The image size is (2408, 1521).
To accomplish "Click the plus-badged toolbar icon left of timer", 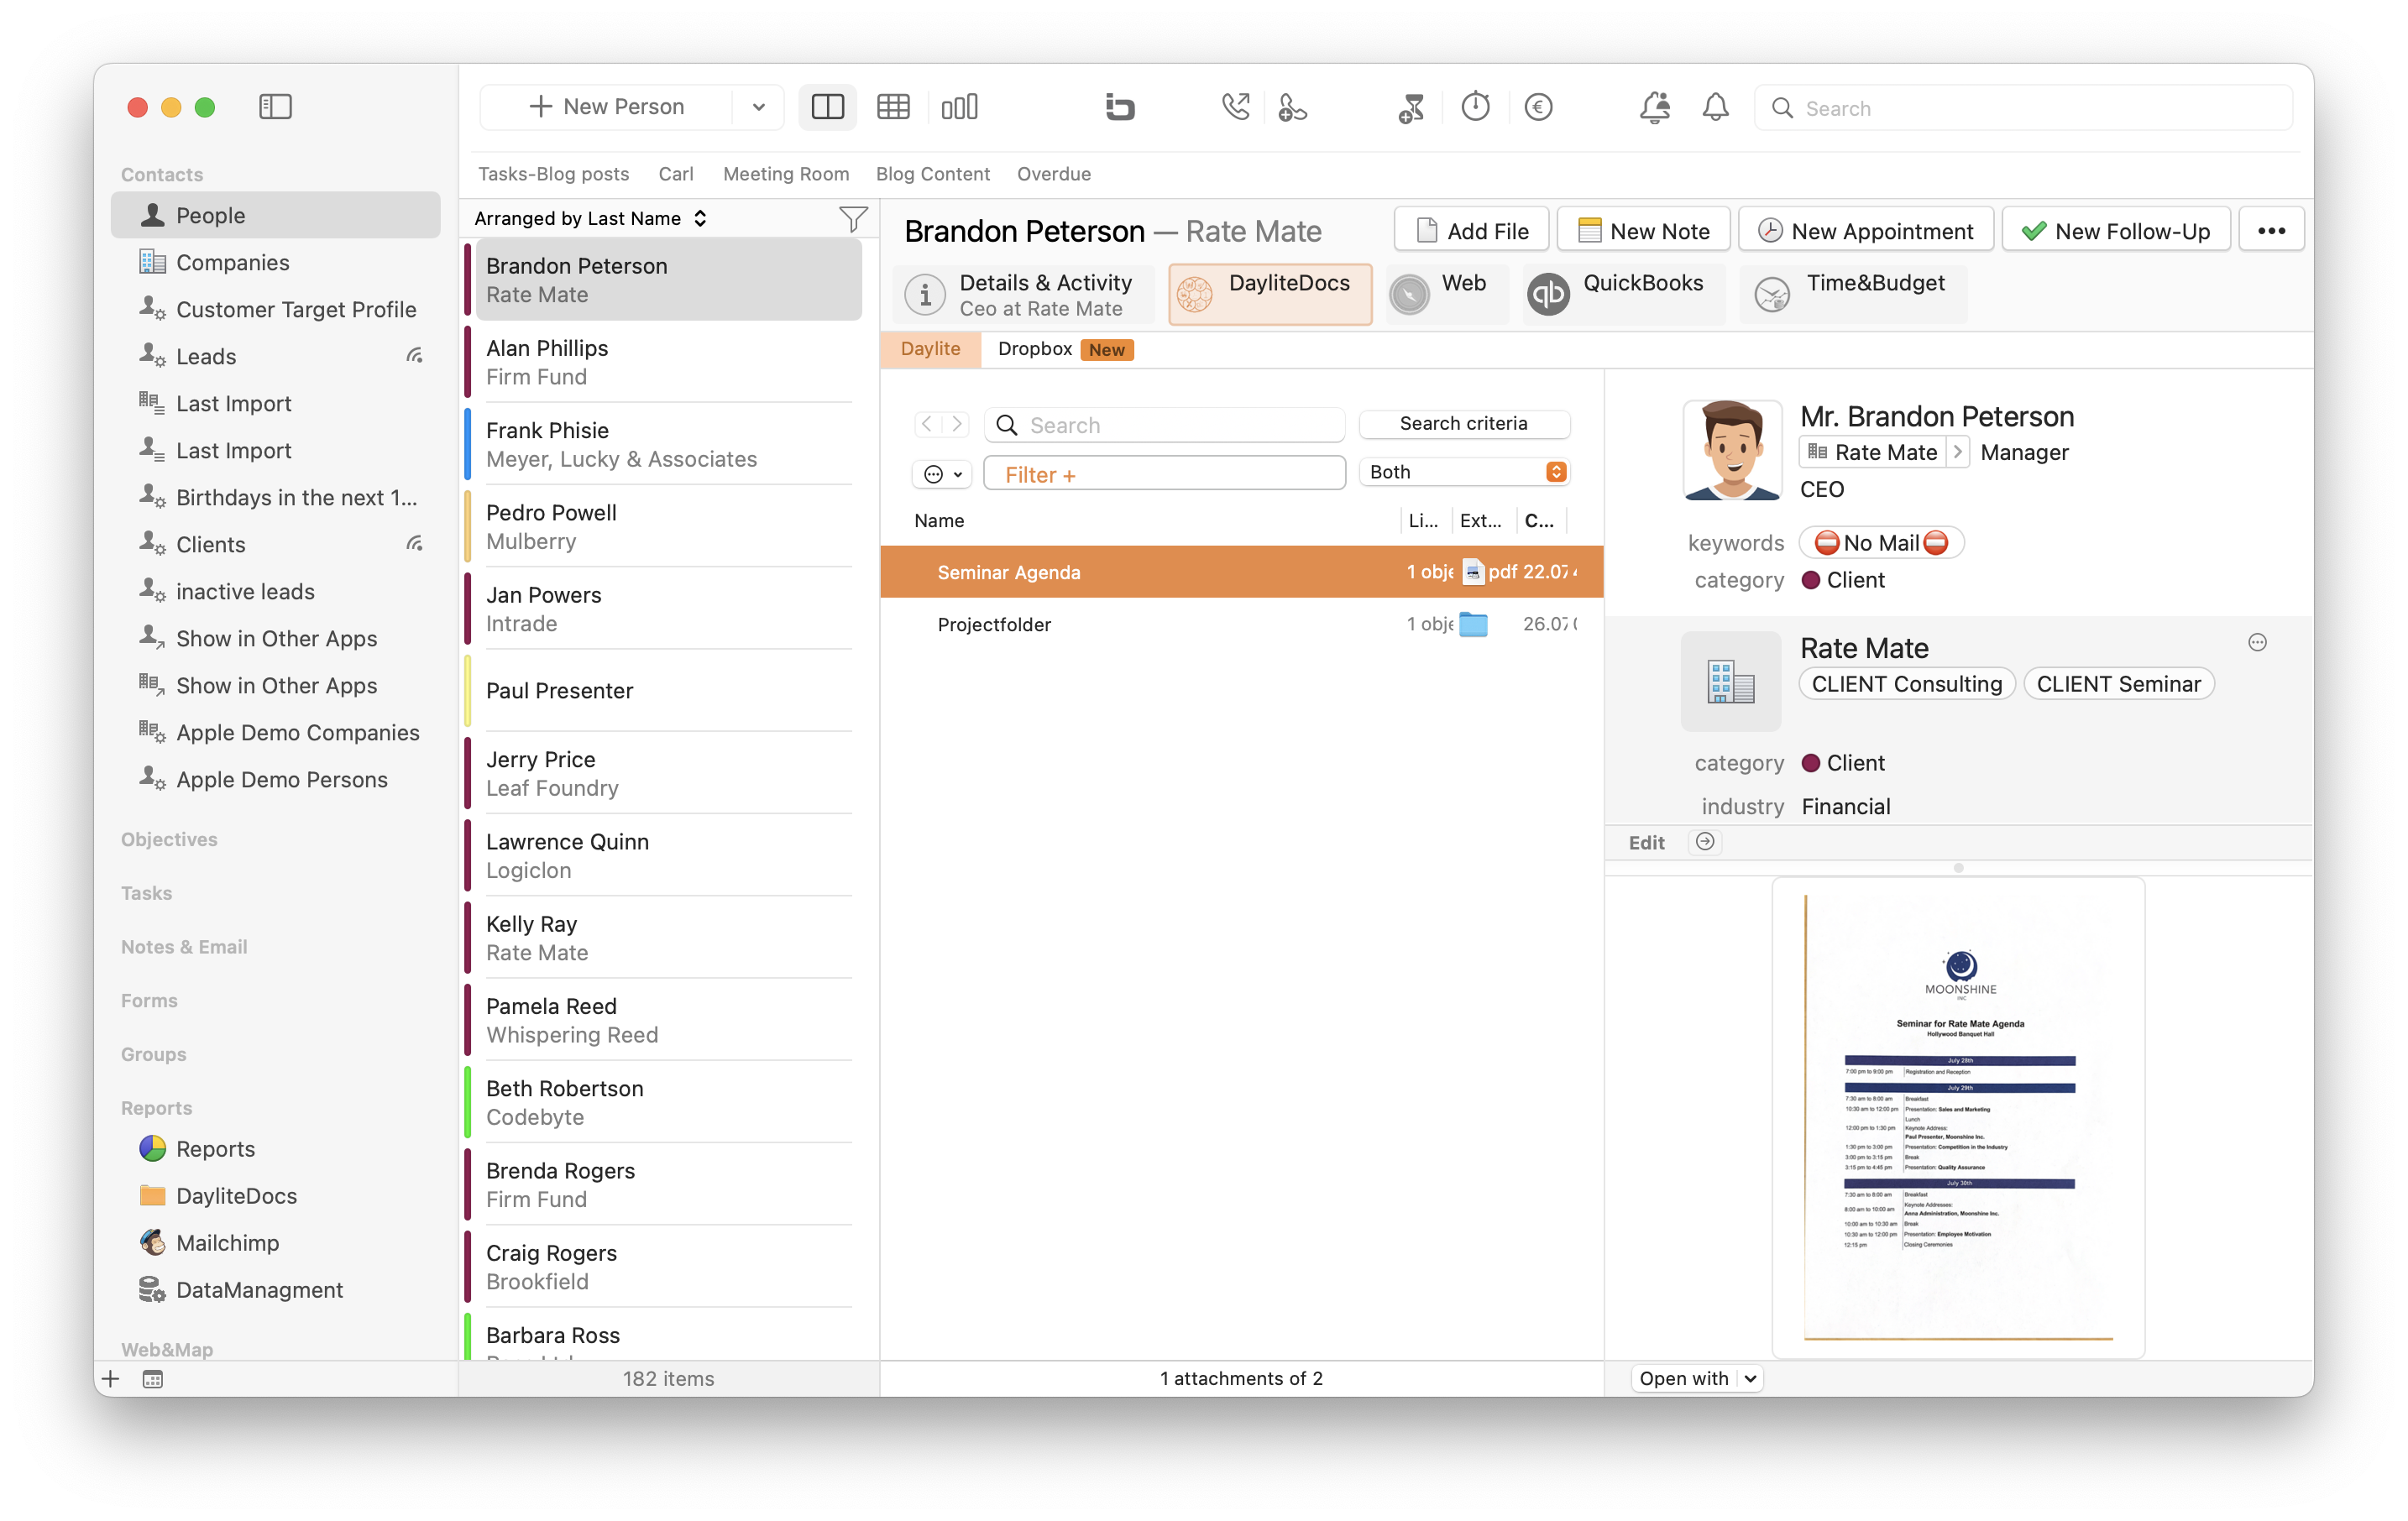I will [1411, 107].
